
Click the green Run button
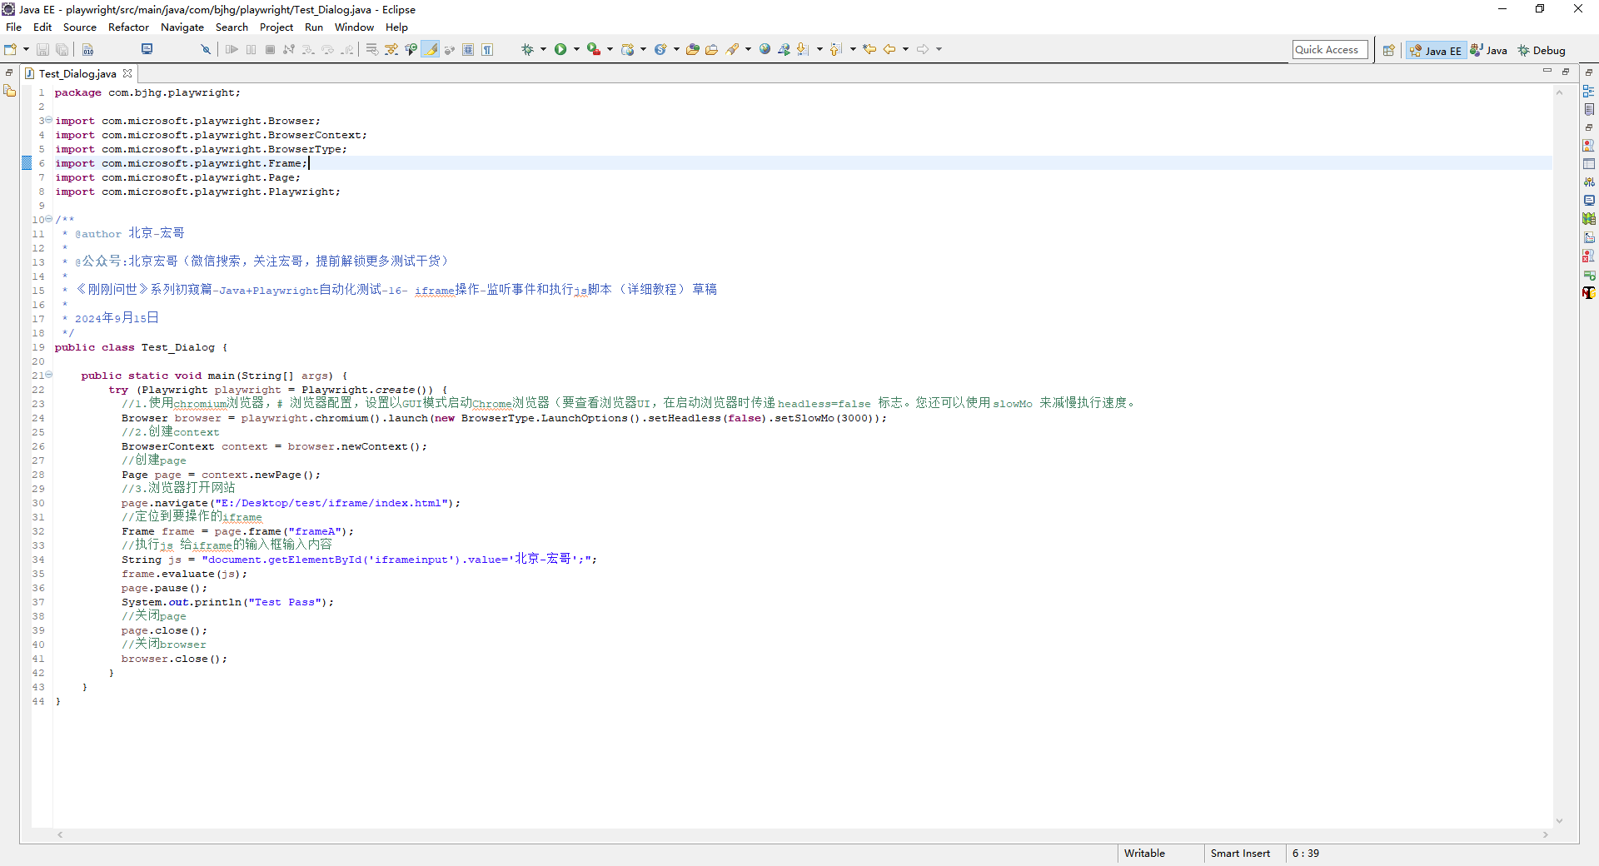(560, 50)
